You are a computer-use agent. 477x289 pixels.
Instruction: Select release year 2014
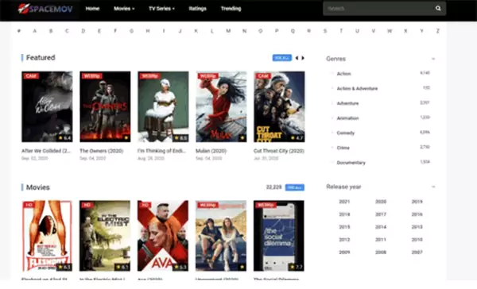[381, 227]
